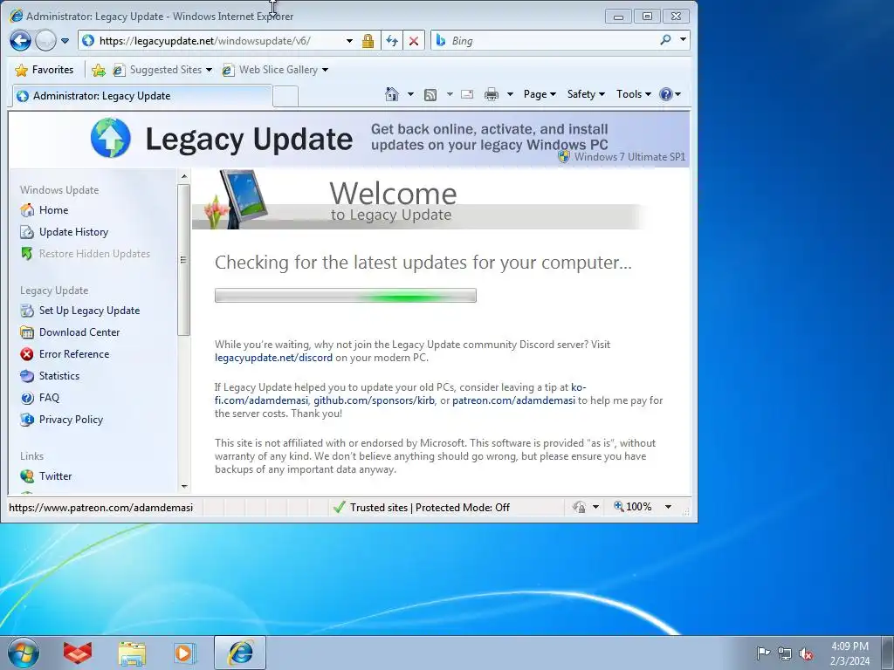This screenshot has height=670, width=894.
Task: Click the Privacy Policy info icon
Action: pos(27,420)
